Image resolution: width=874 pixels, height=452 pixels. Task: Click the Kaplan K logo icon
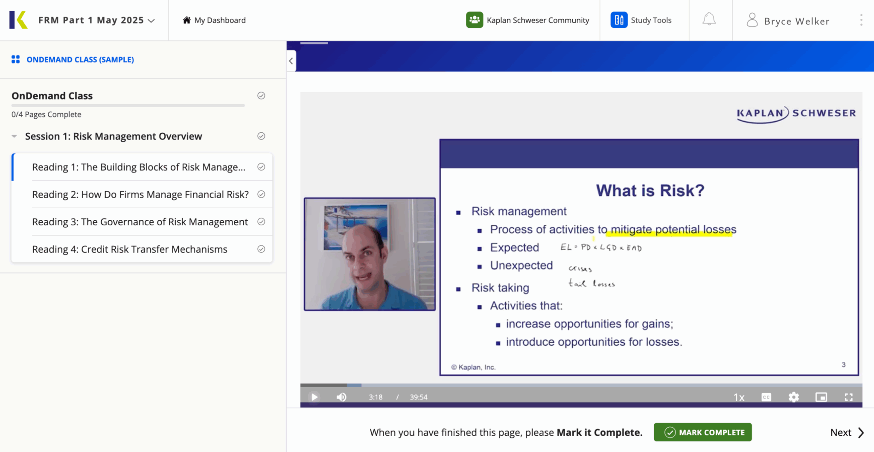click(x=19, y=20)
